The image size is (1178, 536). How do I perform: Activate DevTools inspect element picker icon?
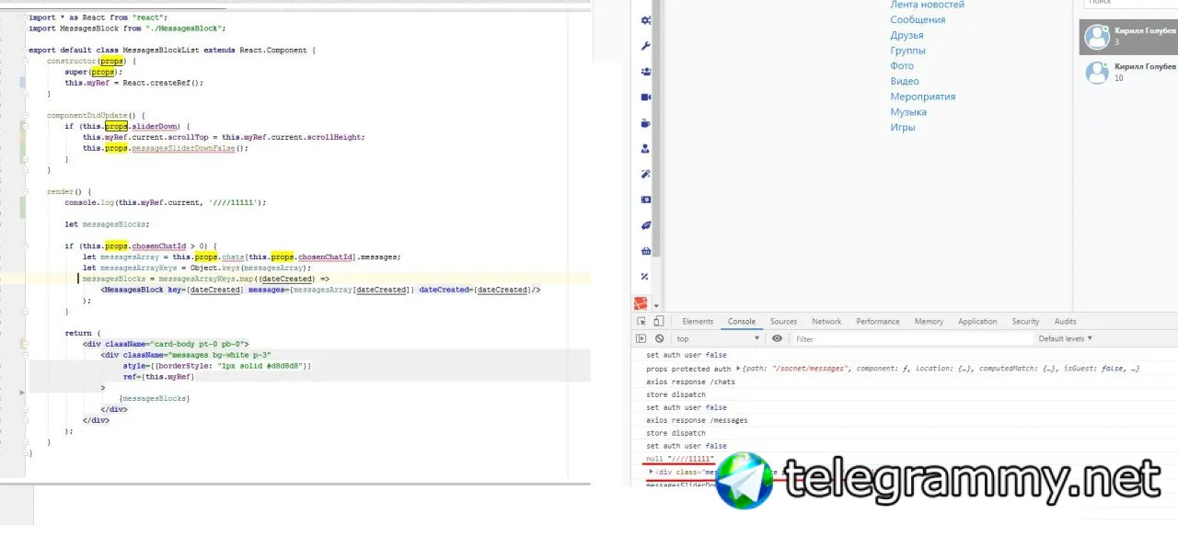(x=641, y=321)
